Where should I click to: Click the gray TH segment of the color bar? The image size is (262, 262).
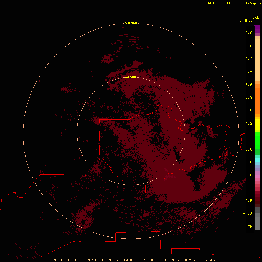[257, 223]
